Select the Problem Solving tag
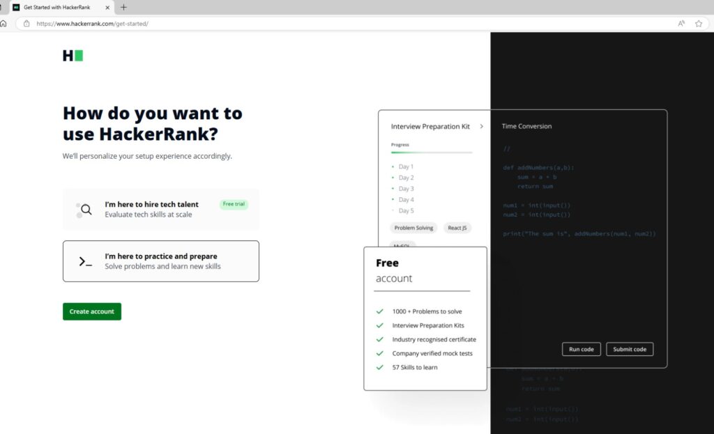714x434 pixels. (413, 228)
